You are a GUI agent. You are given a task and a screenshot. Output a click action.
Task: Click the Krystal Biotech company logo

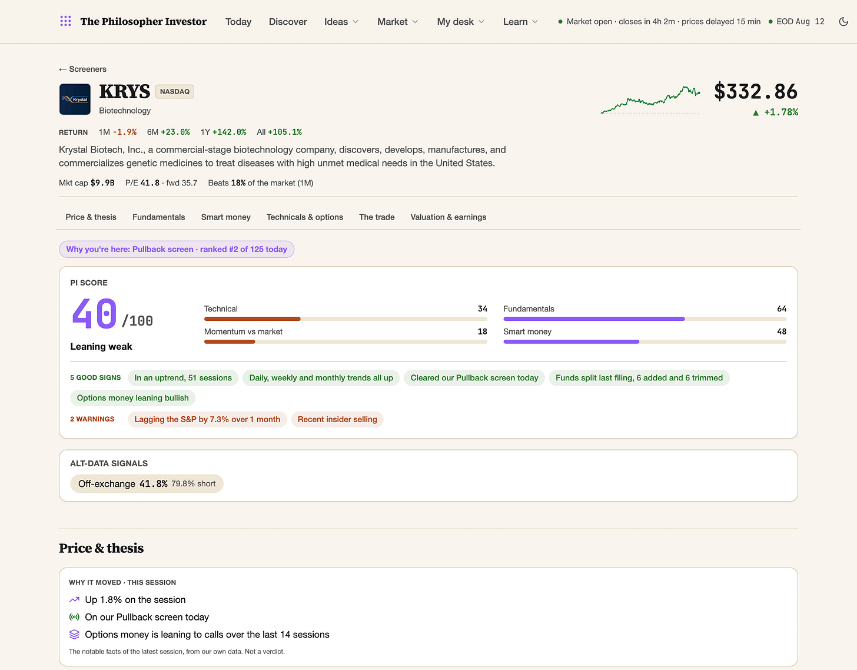coord(75,99)
